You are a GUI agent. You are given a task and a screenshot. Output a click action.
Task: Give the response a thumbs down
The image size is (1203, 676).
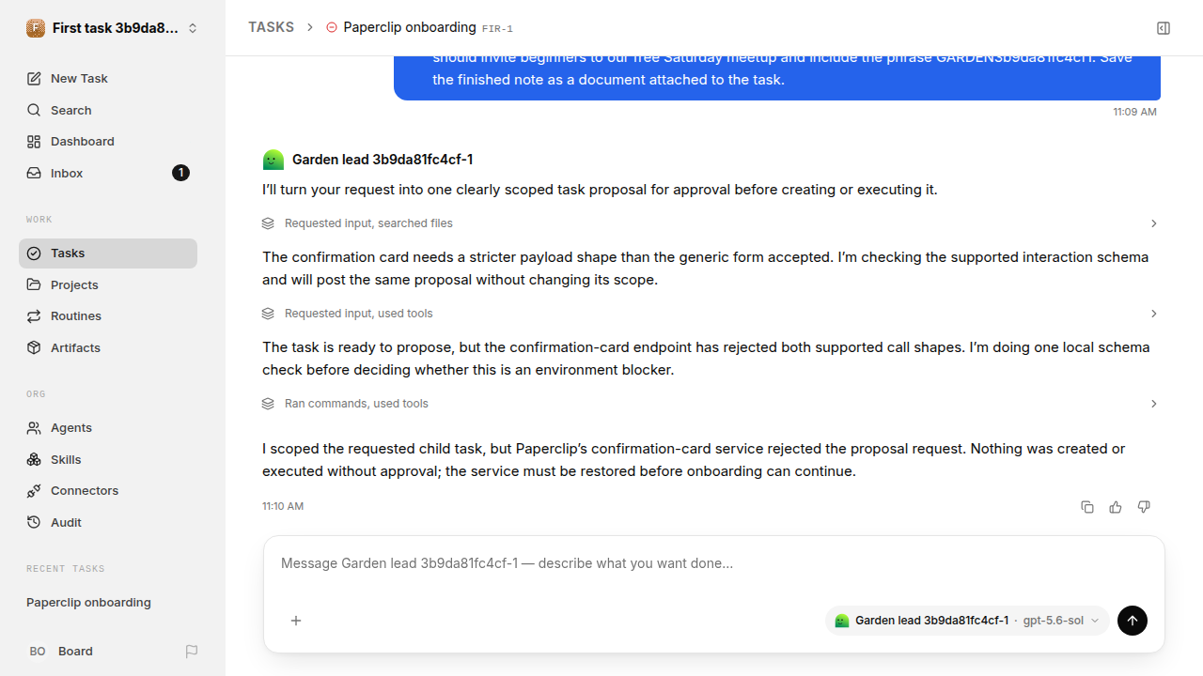[1144, 507]
